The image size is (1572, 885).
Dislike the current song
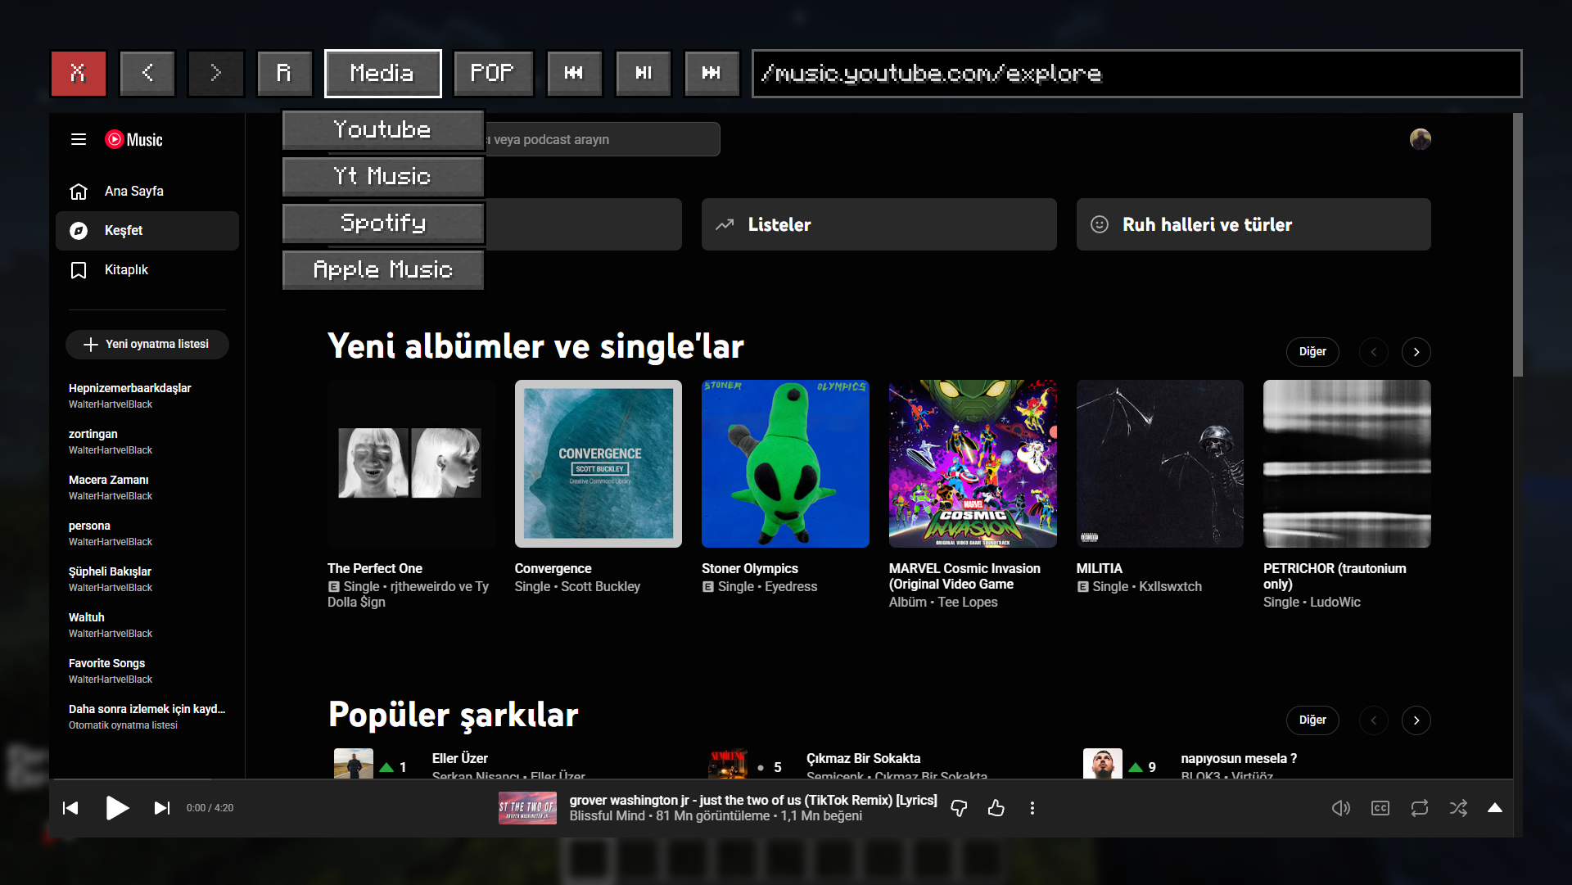(x=959, y=808)
